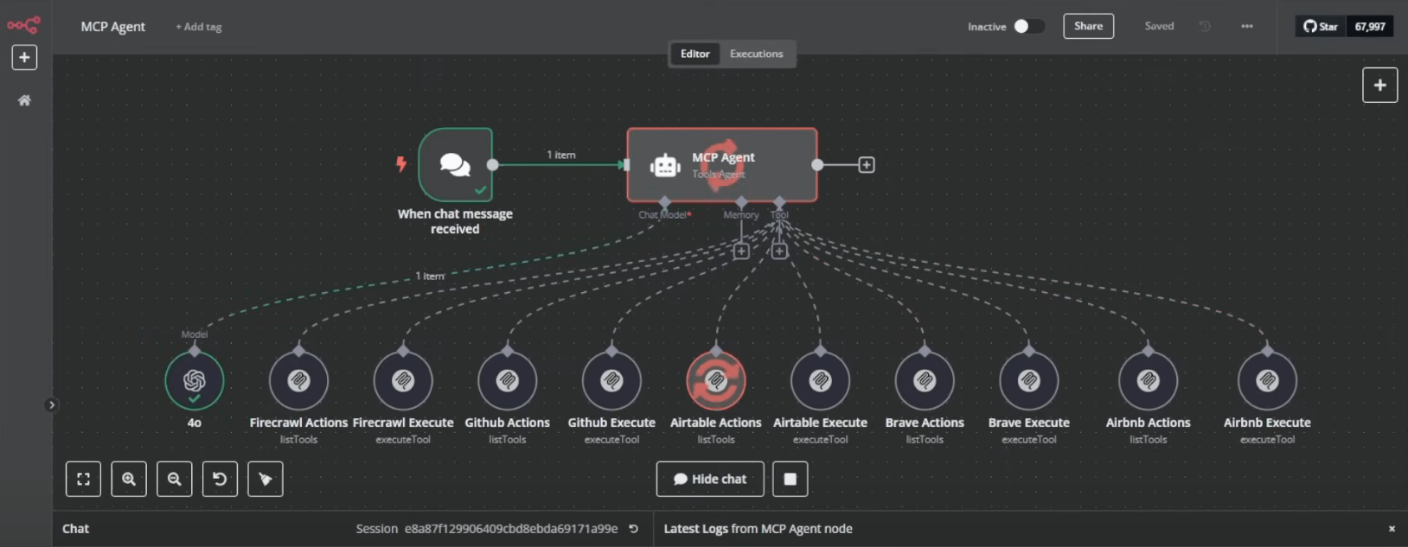This screenshot has height=547, width=1408.
Task: Zoom out of the workflow canvas
Action: click(174, 479)
